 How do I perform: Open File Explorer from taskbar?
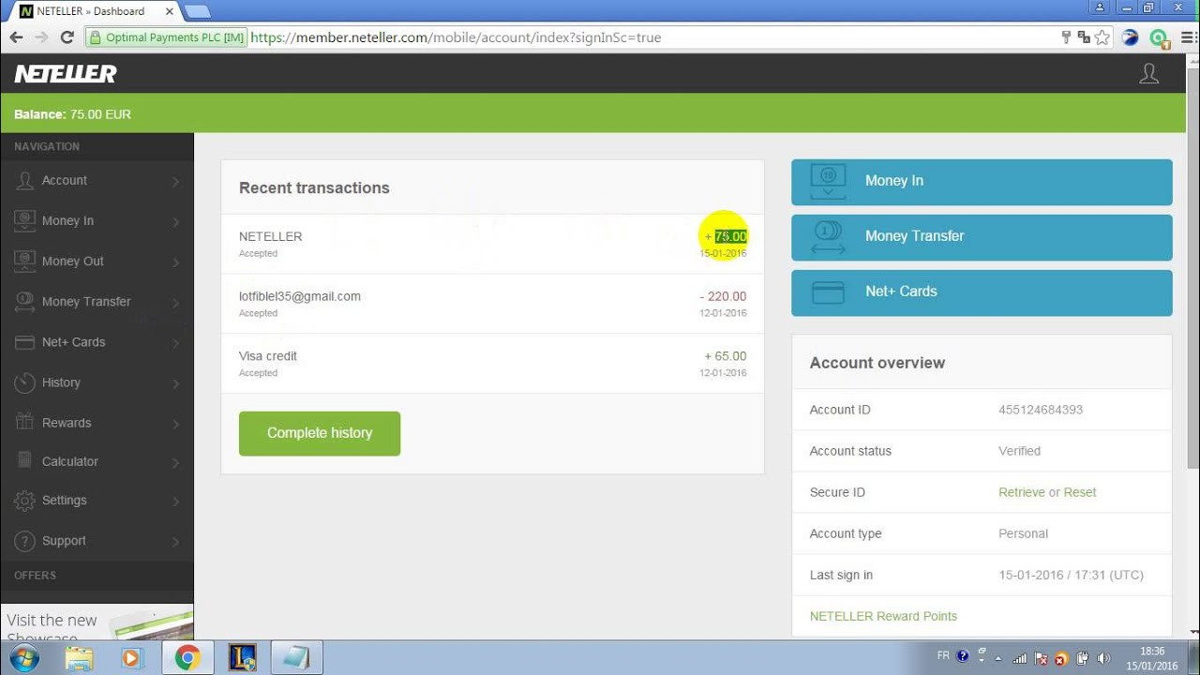(80, 658)
